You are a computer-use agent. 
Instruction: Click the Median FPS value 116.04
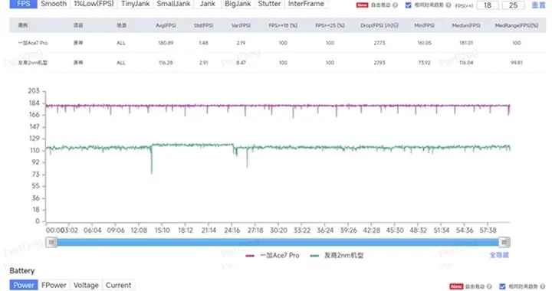466,63
